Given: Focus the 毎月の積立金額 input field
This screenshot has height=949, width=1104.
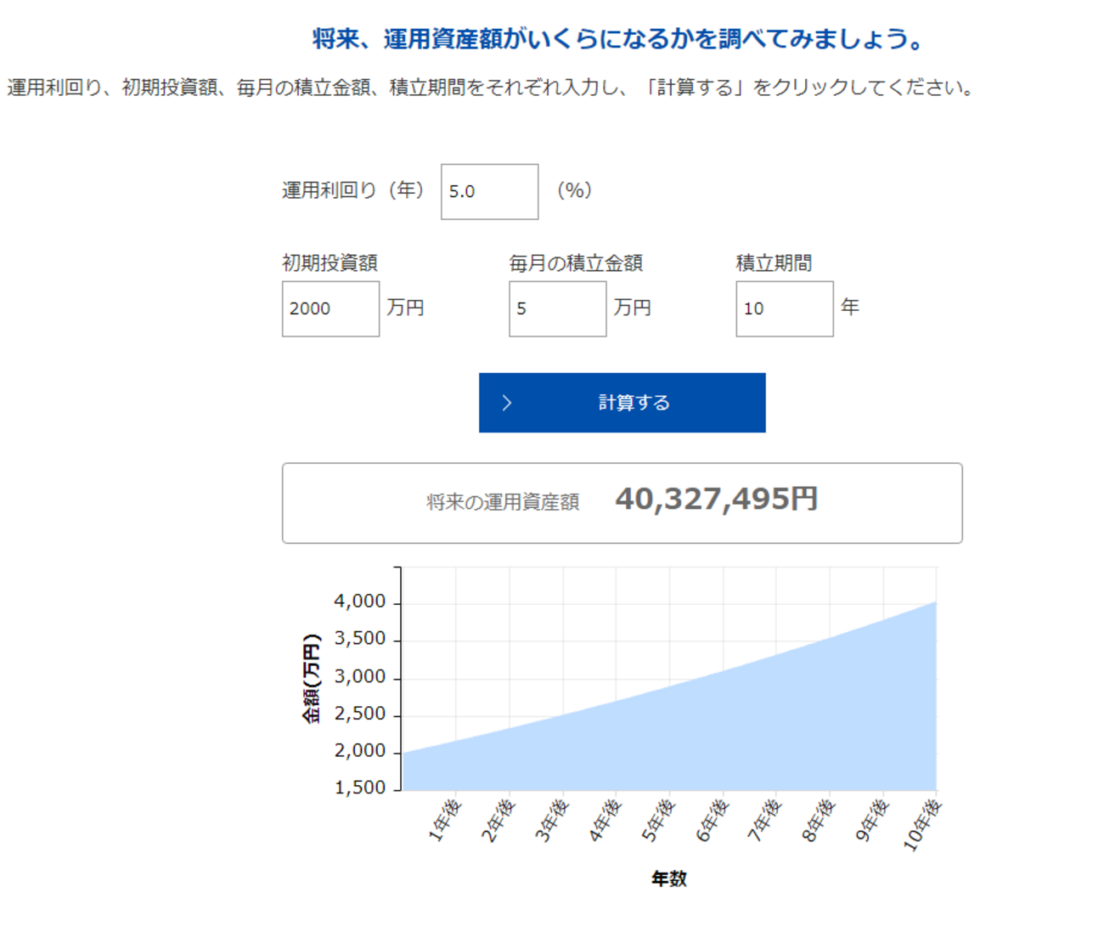Looking at the screenshot, I should [x=557, y=309].
